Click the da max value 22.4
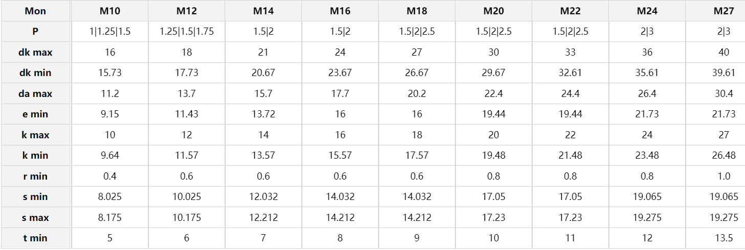 point(494,94)
